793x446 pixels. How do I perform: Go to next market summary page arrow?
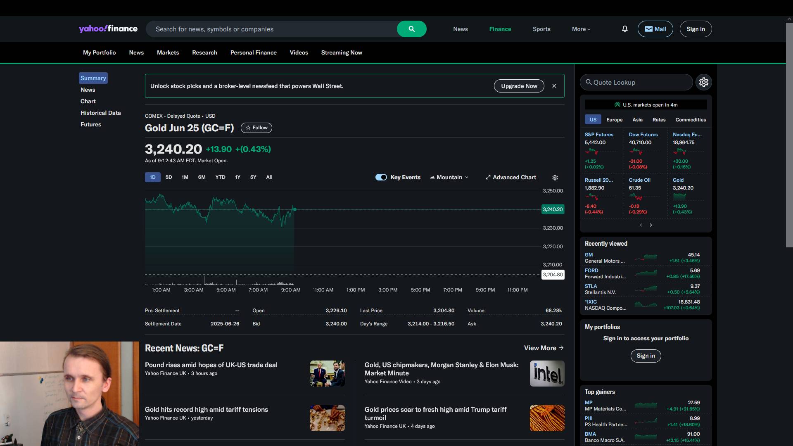click(651, 225)
